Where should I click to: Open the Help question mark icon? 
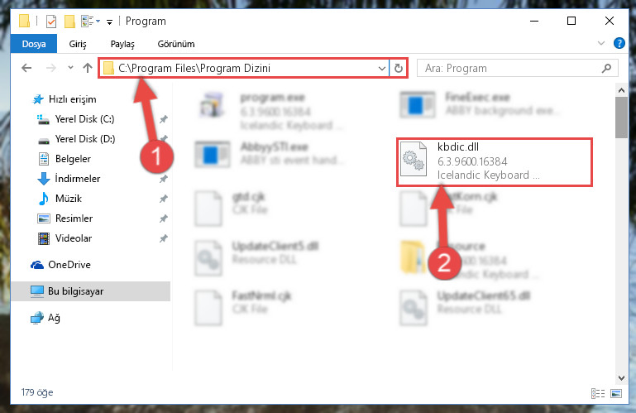(619, 43)
